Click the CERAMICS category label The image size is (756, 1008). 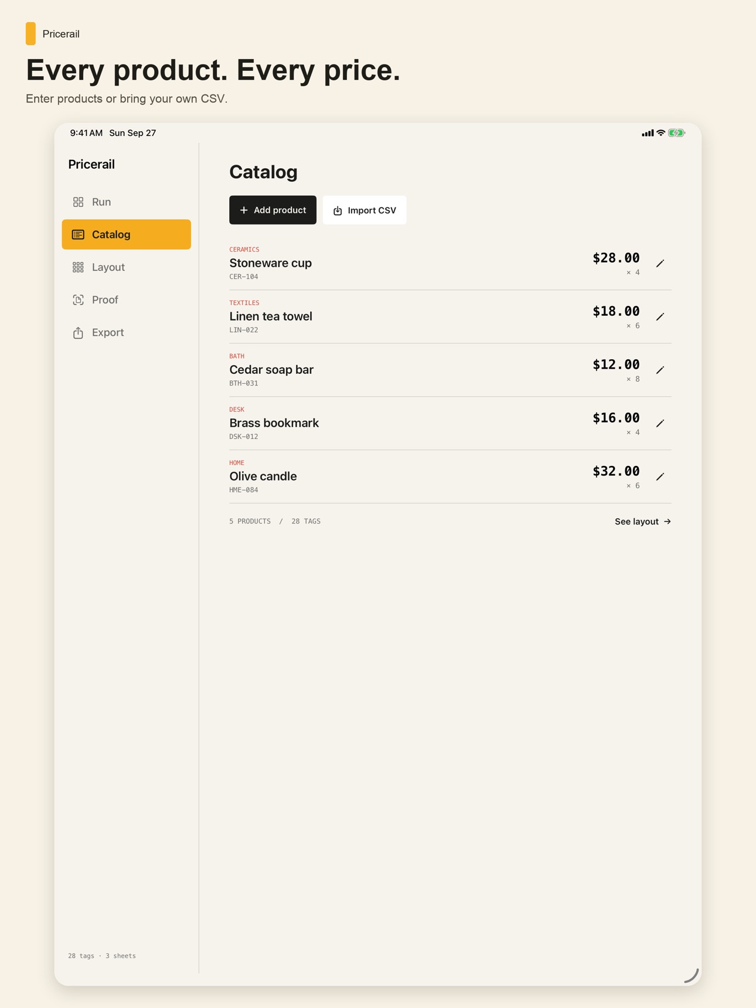point(244,250)
